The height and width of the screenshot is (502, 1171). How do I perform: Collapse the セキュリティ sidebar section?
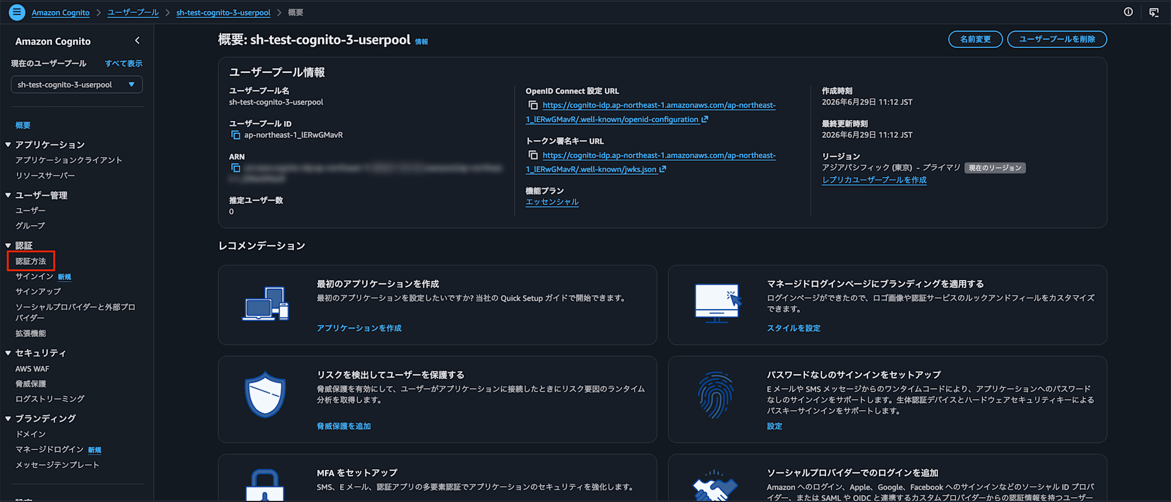point(8,353)
